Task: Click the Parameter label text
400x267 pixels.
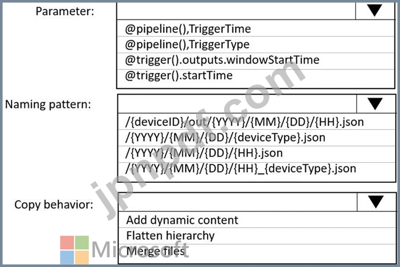Action: (x=65, y=11)
